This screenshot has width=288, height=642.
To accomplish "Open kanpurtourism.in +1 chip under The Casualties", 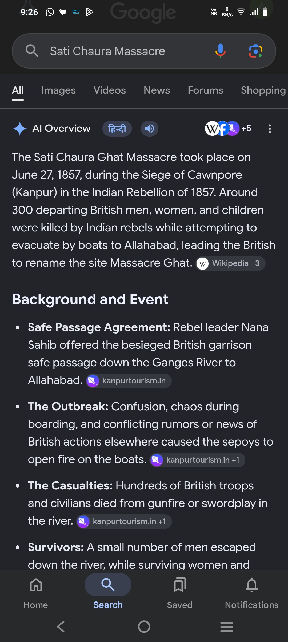I will coord(124,521).
